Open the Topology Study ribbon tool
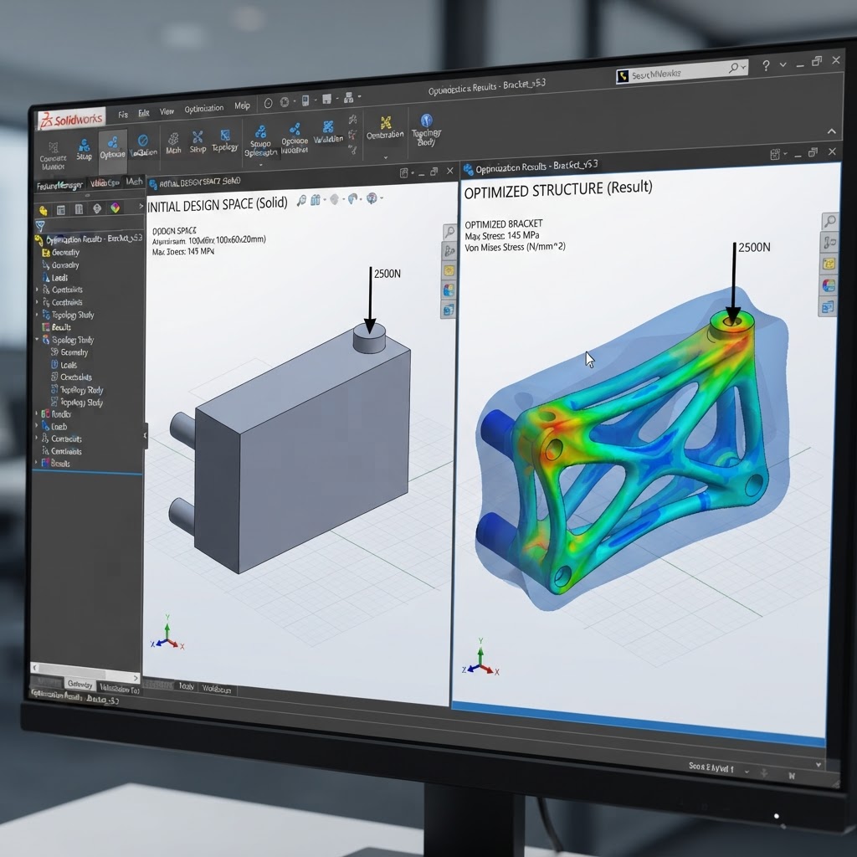857x857 pixels. (426, 130)
